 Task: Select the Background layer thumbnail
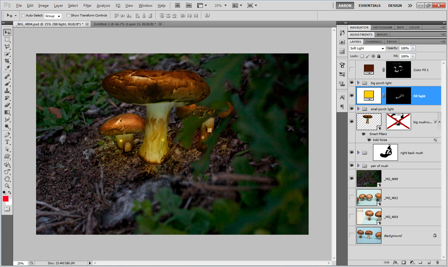tap(369, 235)
